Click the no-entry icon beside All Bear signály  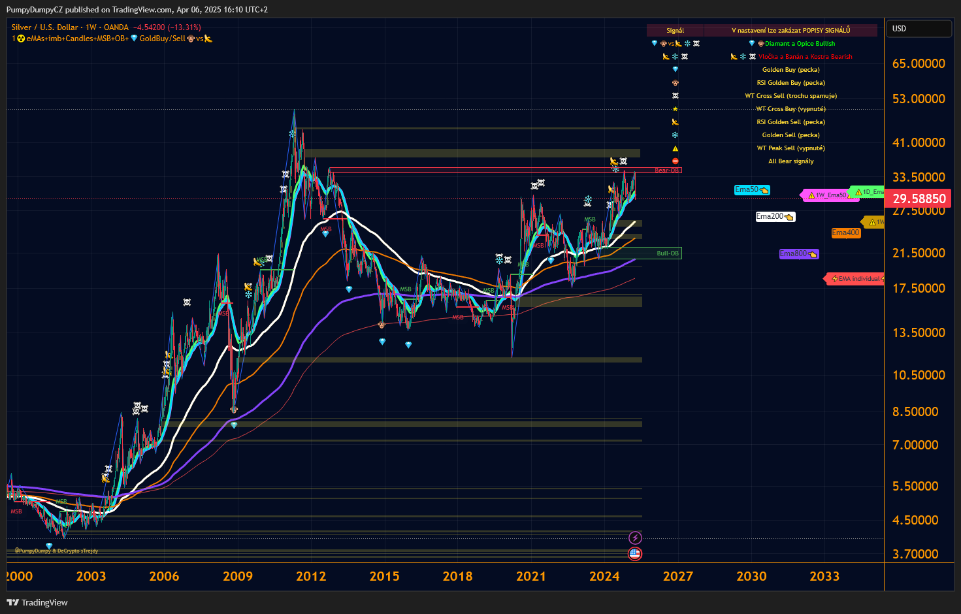coord(676,161)
